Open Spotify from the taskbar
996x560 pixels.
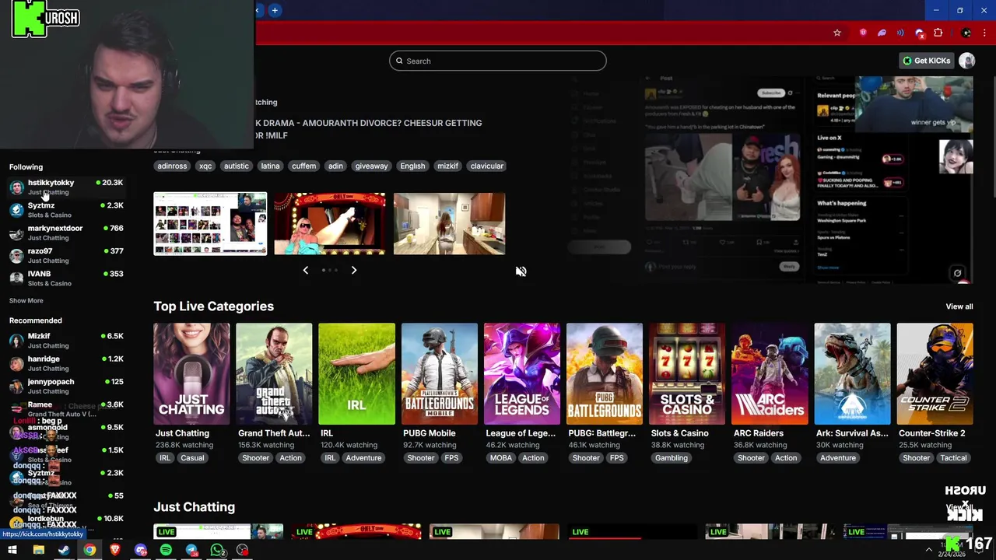coord(166,550)
